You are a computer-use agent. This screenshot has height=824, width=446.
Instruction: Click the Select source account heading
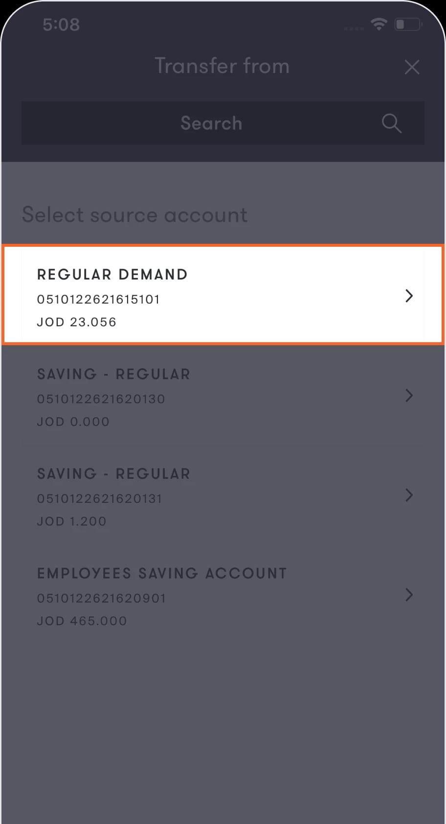tap(135, 215)
